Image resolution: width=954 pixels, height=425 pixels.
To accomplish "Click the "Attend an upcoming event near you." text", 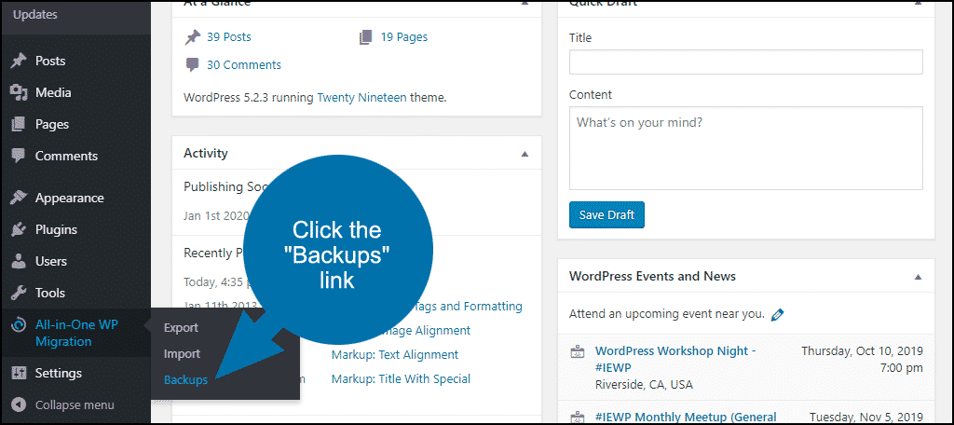I will [667, 314].
